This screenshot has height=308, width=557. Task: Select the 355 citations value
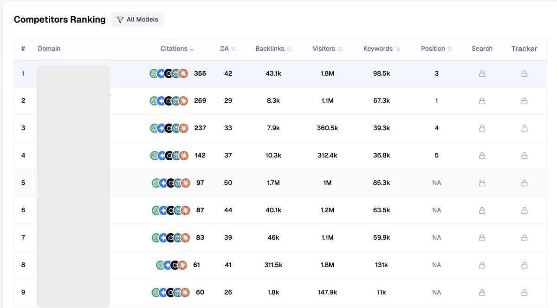(x=200, y=73)
